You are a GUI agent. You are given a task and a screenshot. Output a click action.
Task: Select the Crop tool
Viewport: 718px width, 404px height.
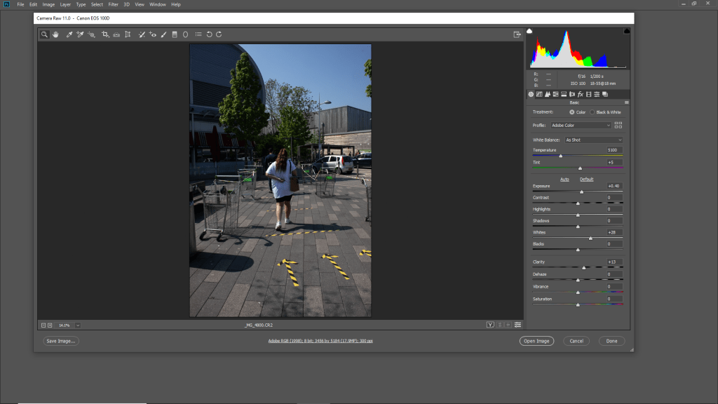pyautogui.click(x=104, y=34)
